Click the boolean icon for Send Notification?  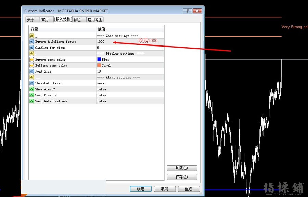pos(31,101)
